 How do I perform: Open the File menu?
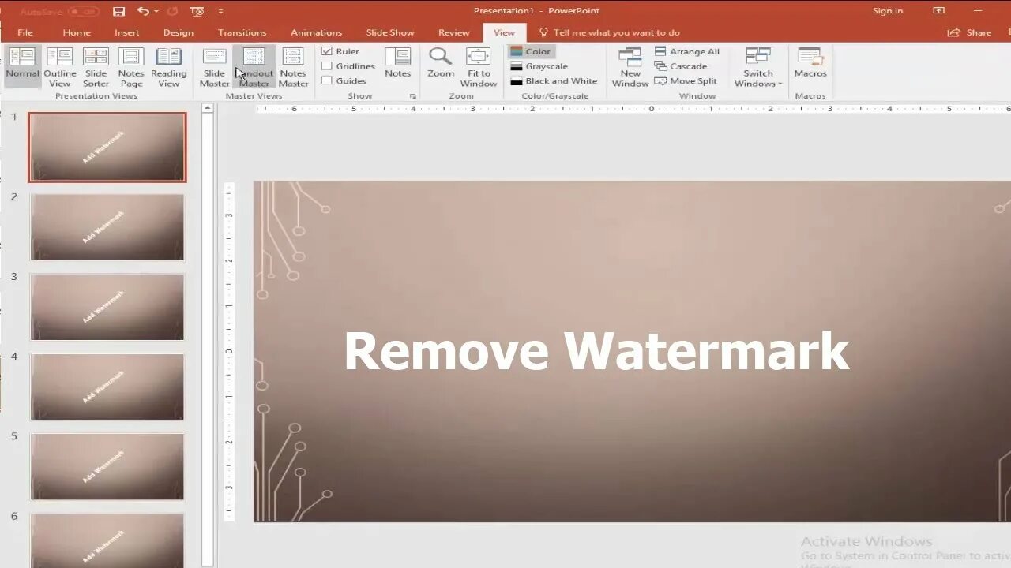[x=25, y=32]
